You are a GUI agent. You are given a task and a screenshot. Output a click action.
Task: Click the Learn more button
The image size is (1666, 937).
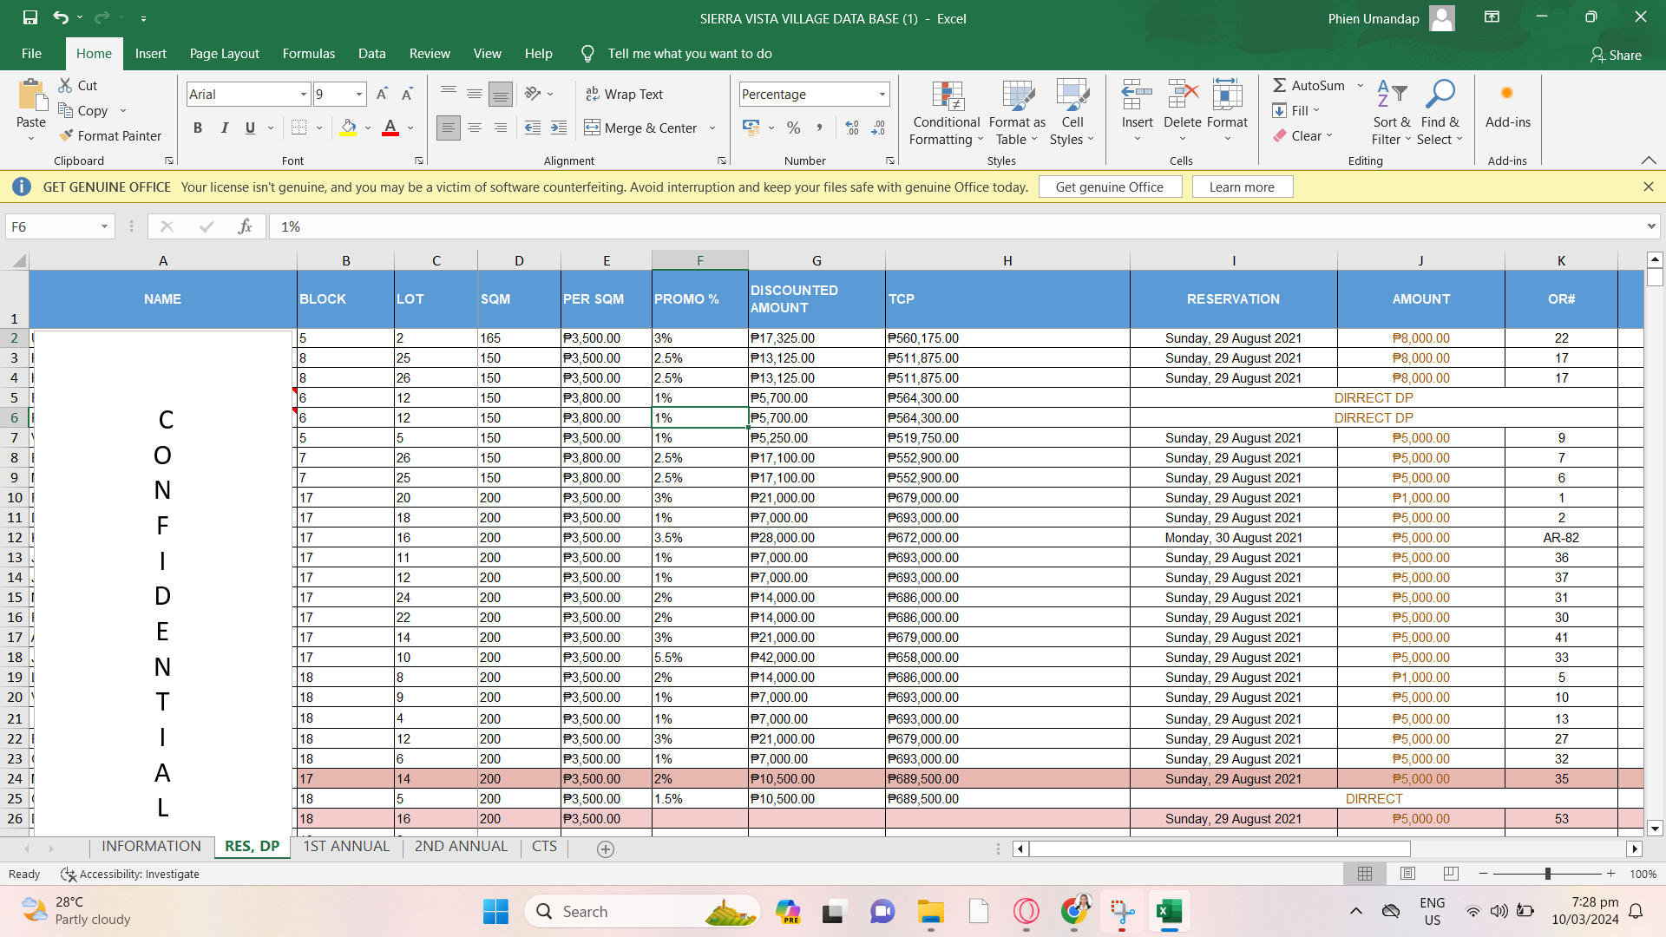tap(1242, 187)
